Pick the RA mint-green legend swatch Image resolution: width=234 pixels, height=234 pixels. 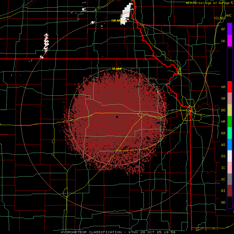pyautogui.click(x=230, y=133)
